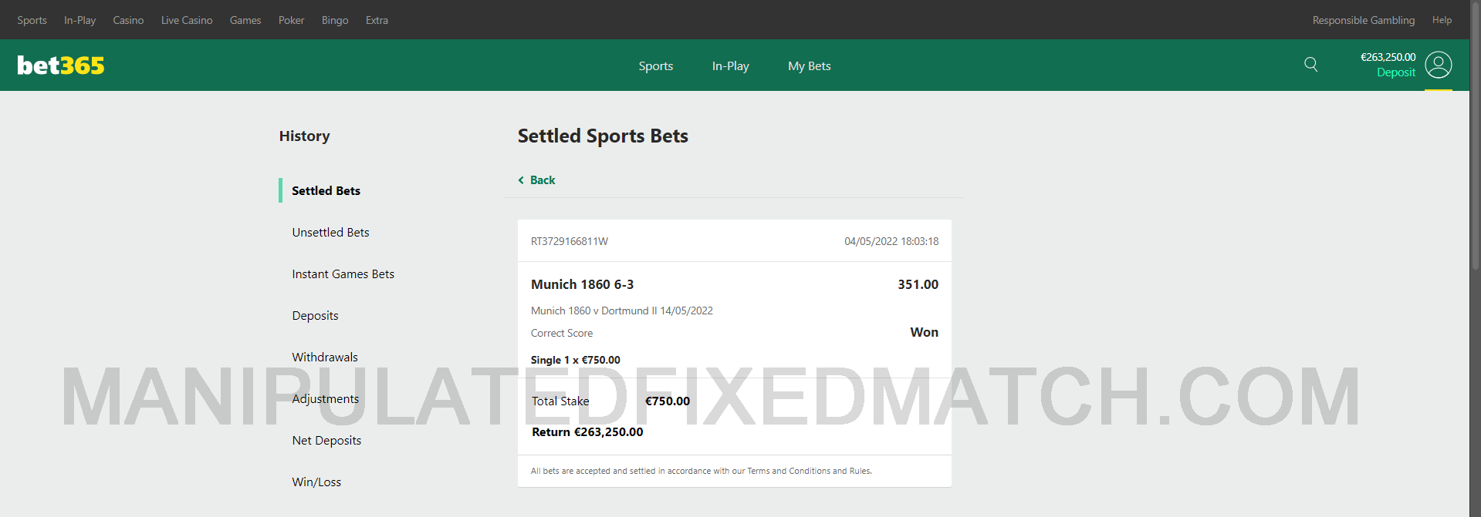The image size is (1481, 517).
Task: Click the page vertical scrollbar
Action: pyautogui.click(x=1475, y=231)
